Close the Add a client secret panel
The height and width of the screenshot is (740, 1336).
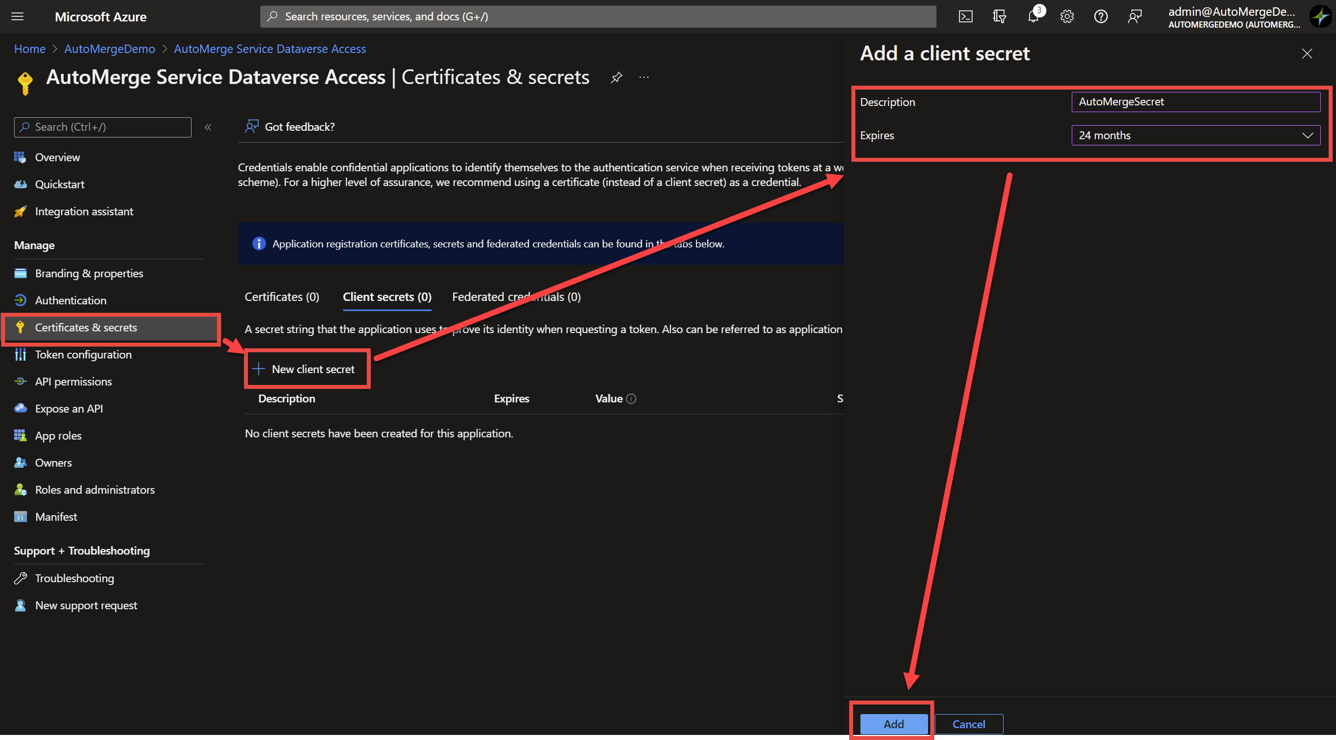pyautogui.click(x=1307, y=54)
